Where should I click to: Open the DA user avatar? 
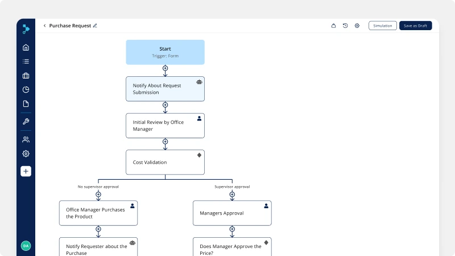click(x=26, y=246)
